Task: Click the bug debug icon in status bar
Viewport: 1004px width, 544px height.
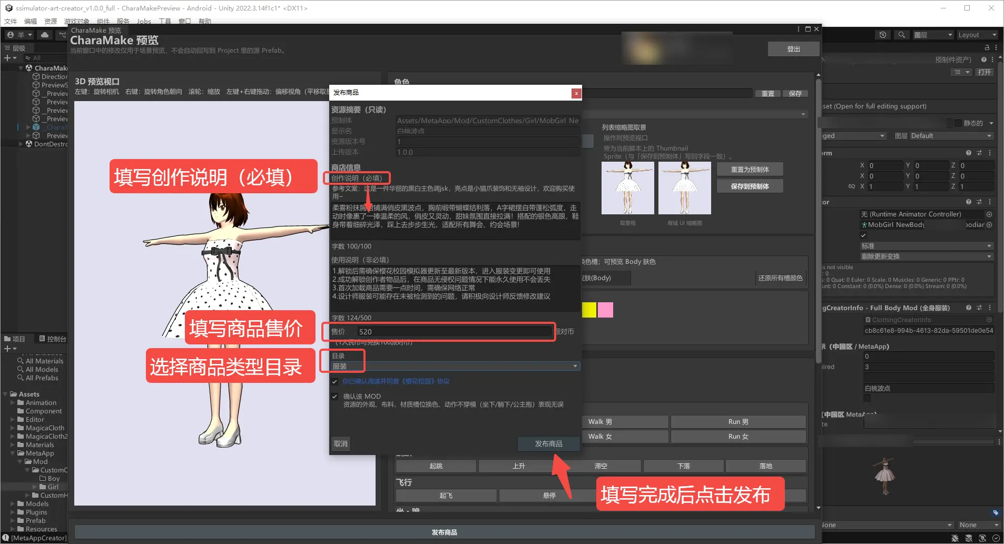Action: click(955, 538)
